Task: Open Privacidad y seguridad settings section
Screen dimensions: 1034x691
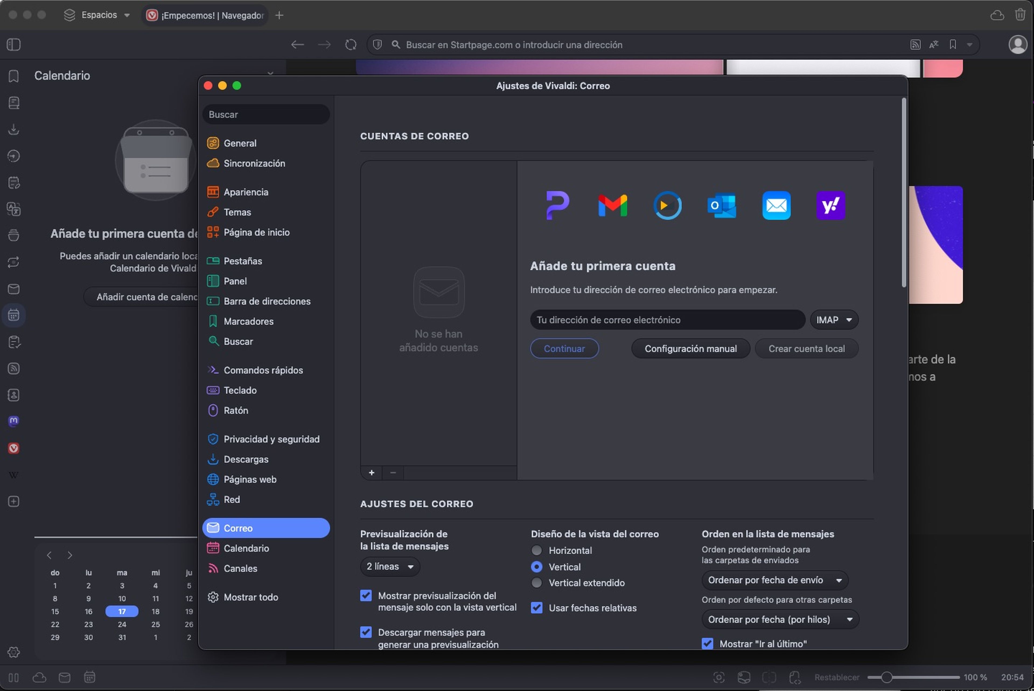Action: pyautogui.click(x=266, y=439)
